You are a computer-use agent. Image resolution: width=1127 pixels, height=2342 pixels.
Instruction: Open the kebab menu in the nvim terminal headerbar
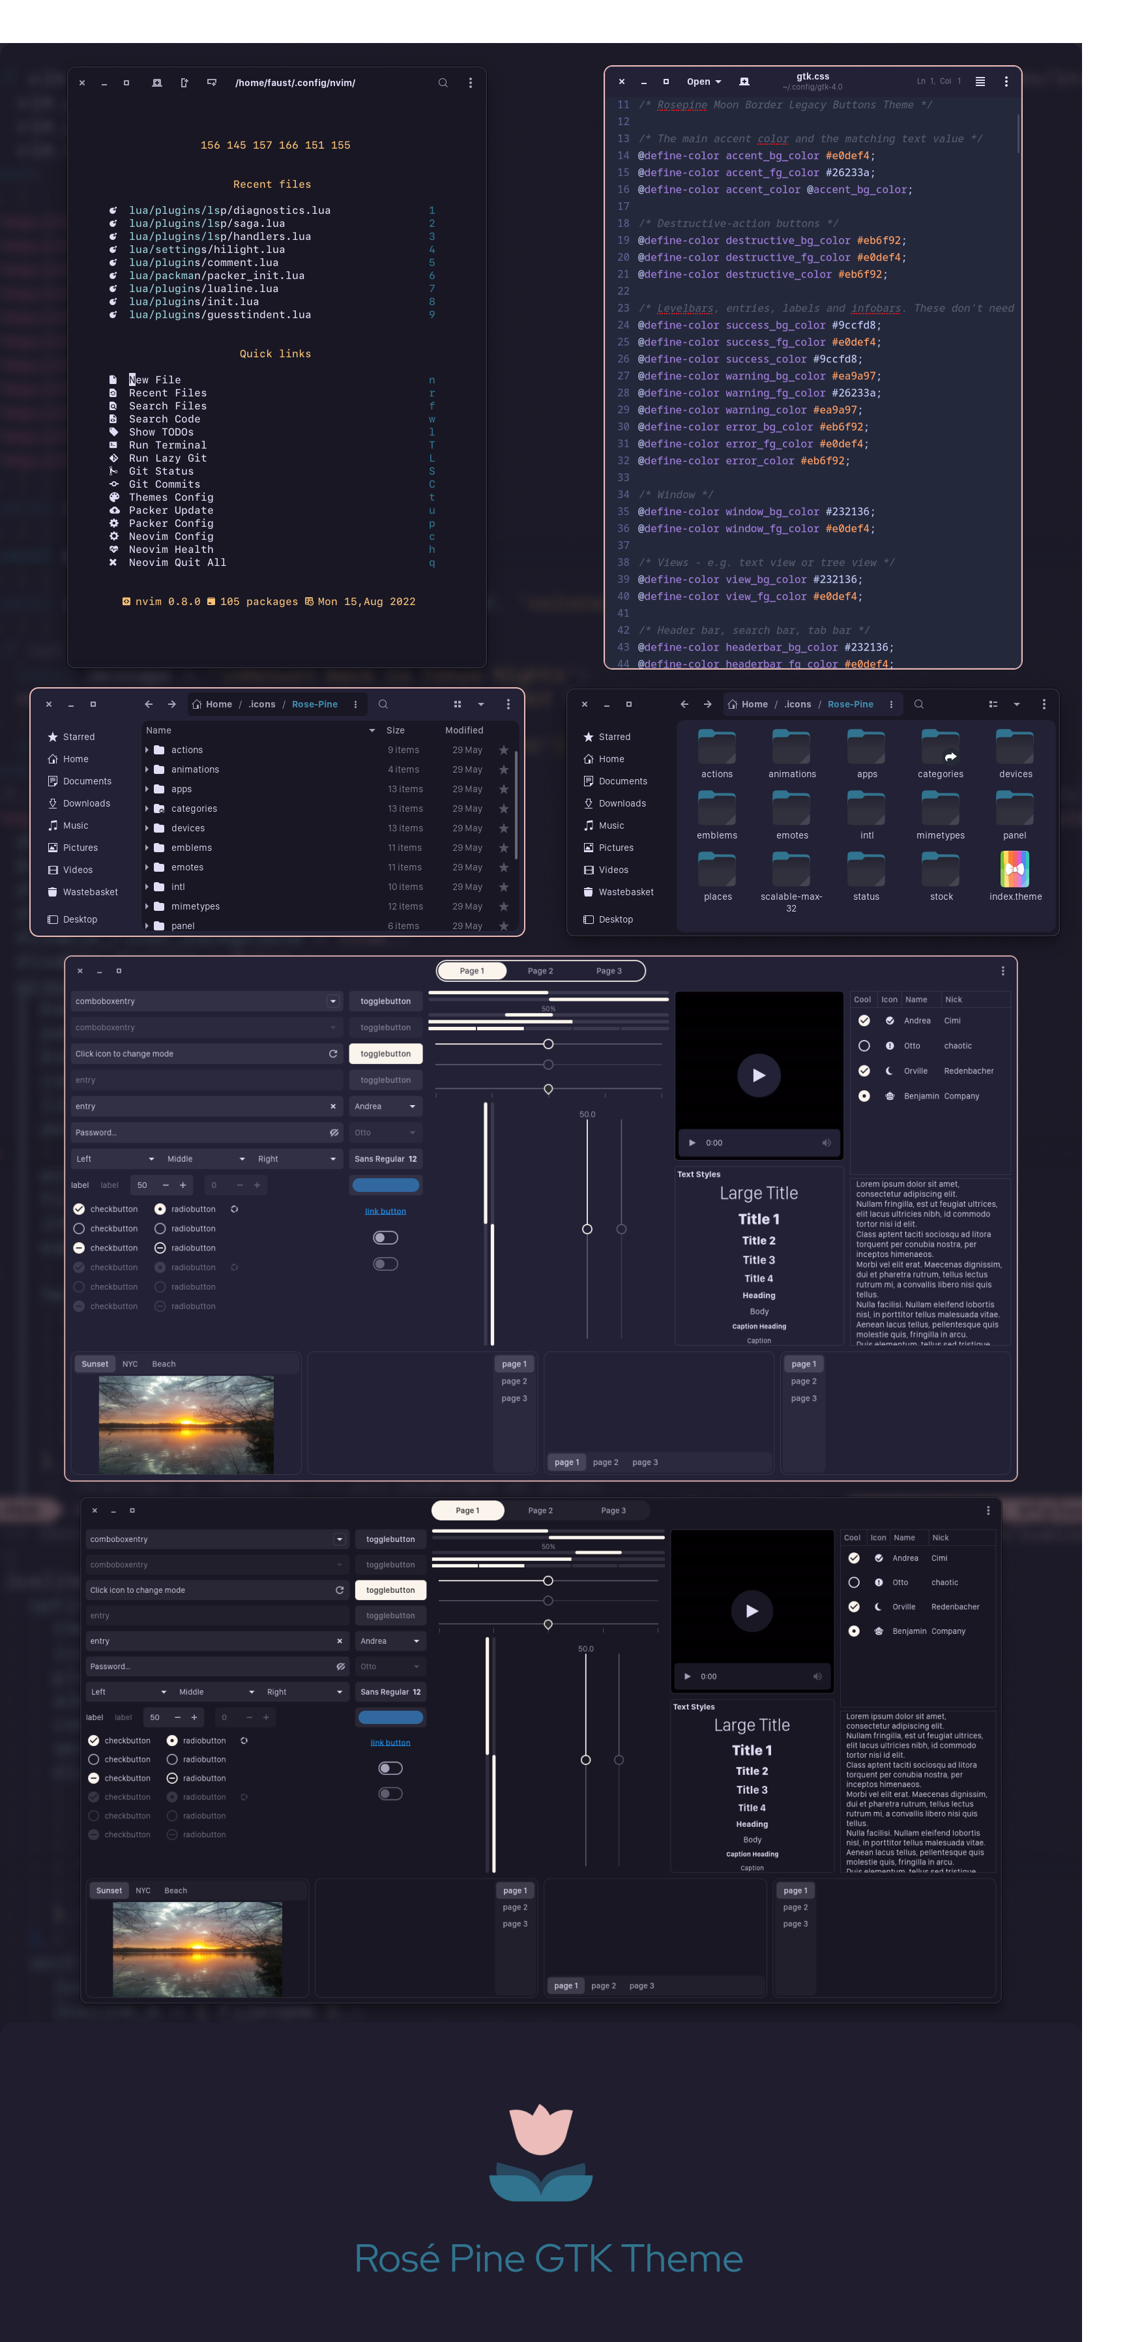pyautogui.click(x=470, y=83)
